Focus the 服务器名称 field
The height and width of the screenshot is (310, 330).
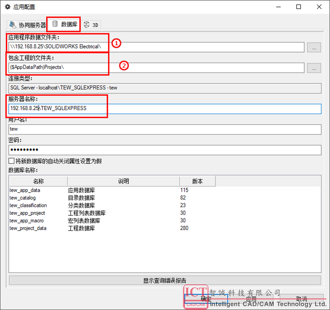165,109
